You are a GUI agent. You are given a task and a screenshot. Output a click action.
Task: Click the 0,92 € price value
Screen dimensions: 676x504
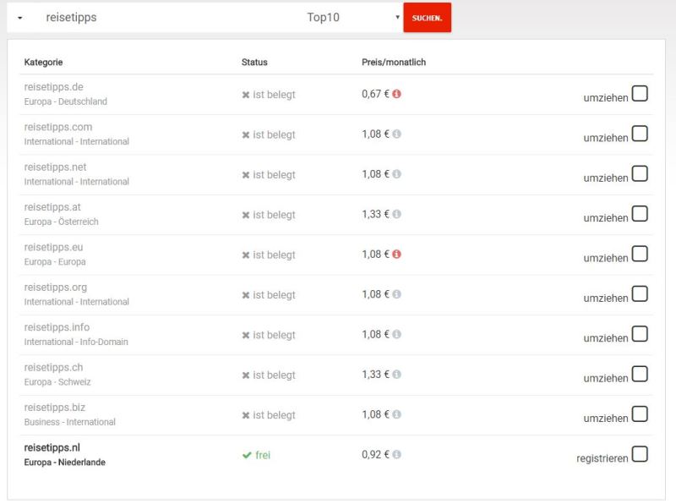[375, 454]
